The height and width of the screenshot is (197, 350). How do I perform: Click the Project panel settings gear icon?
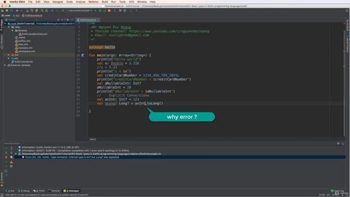pyautogui.click(x=68, y=20)
